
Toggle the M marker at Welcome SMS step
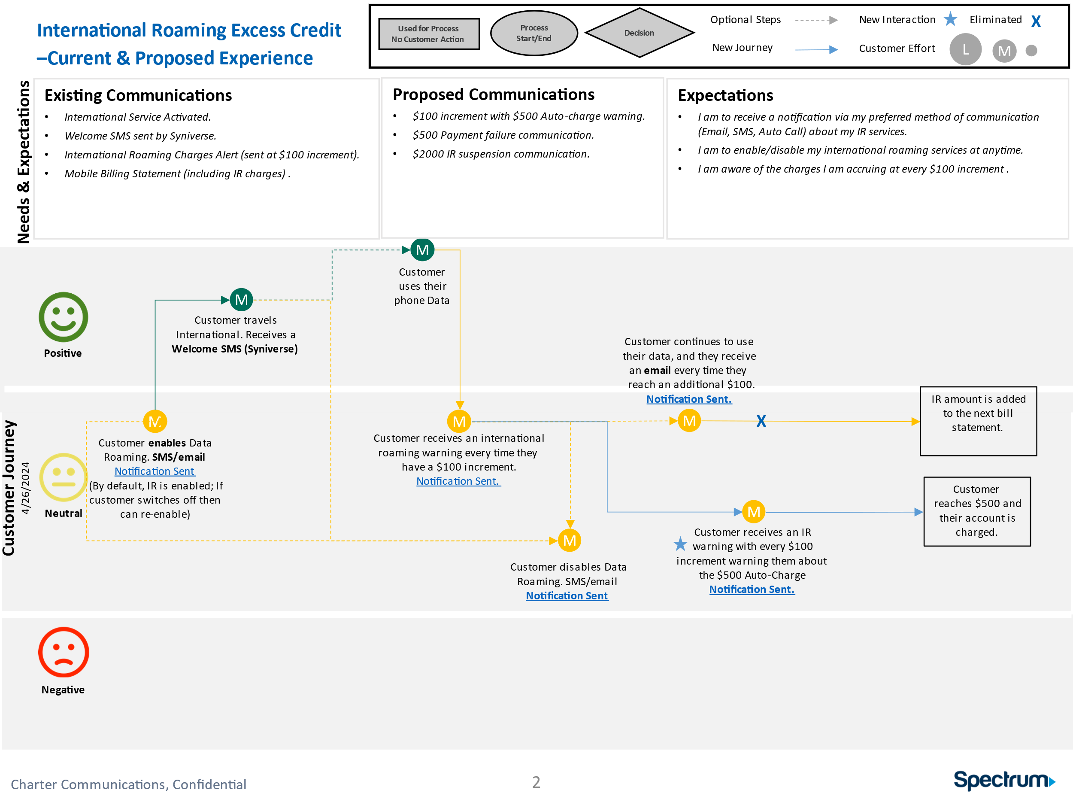[241, 300]
